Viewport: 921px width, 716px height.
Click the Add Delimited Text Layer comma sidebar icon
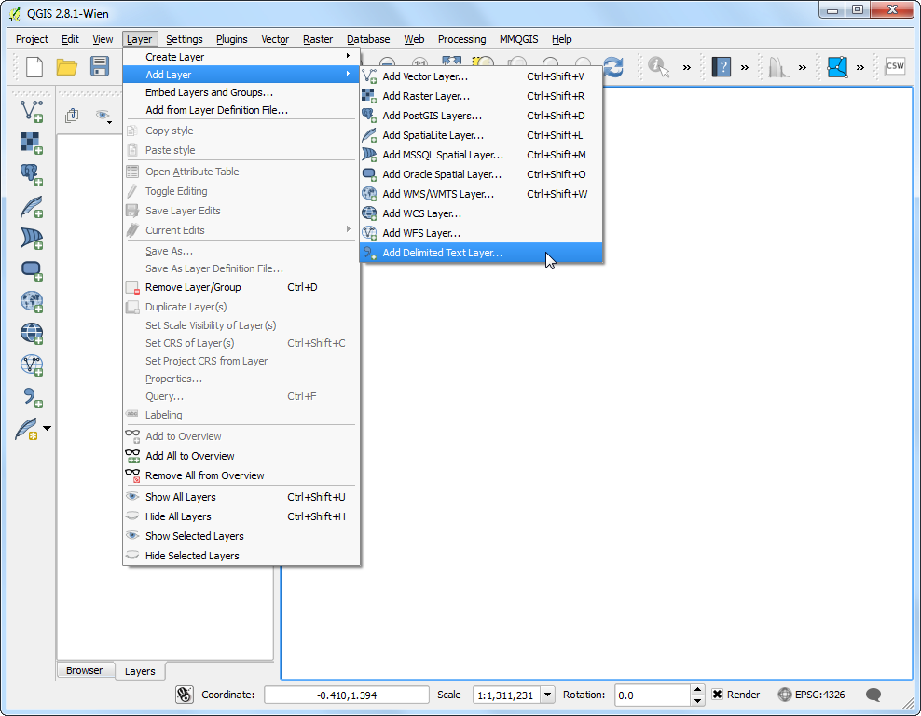[32, 398]
